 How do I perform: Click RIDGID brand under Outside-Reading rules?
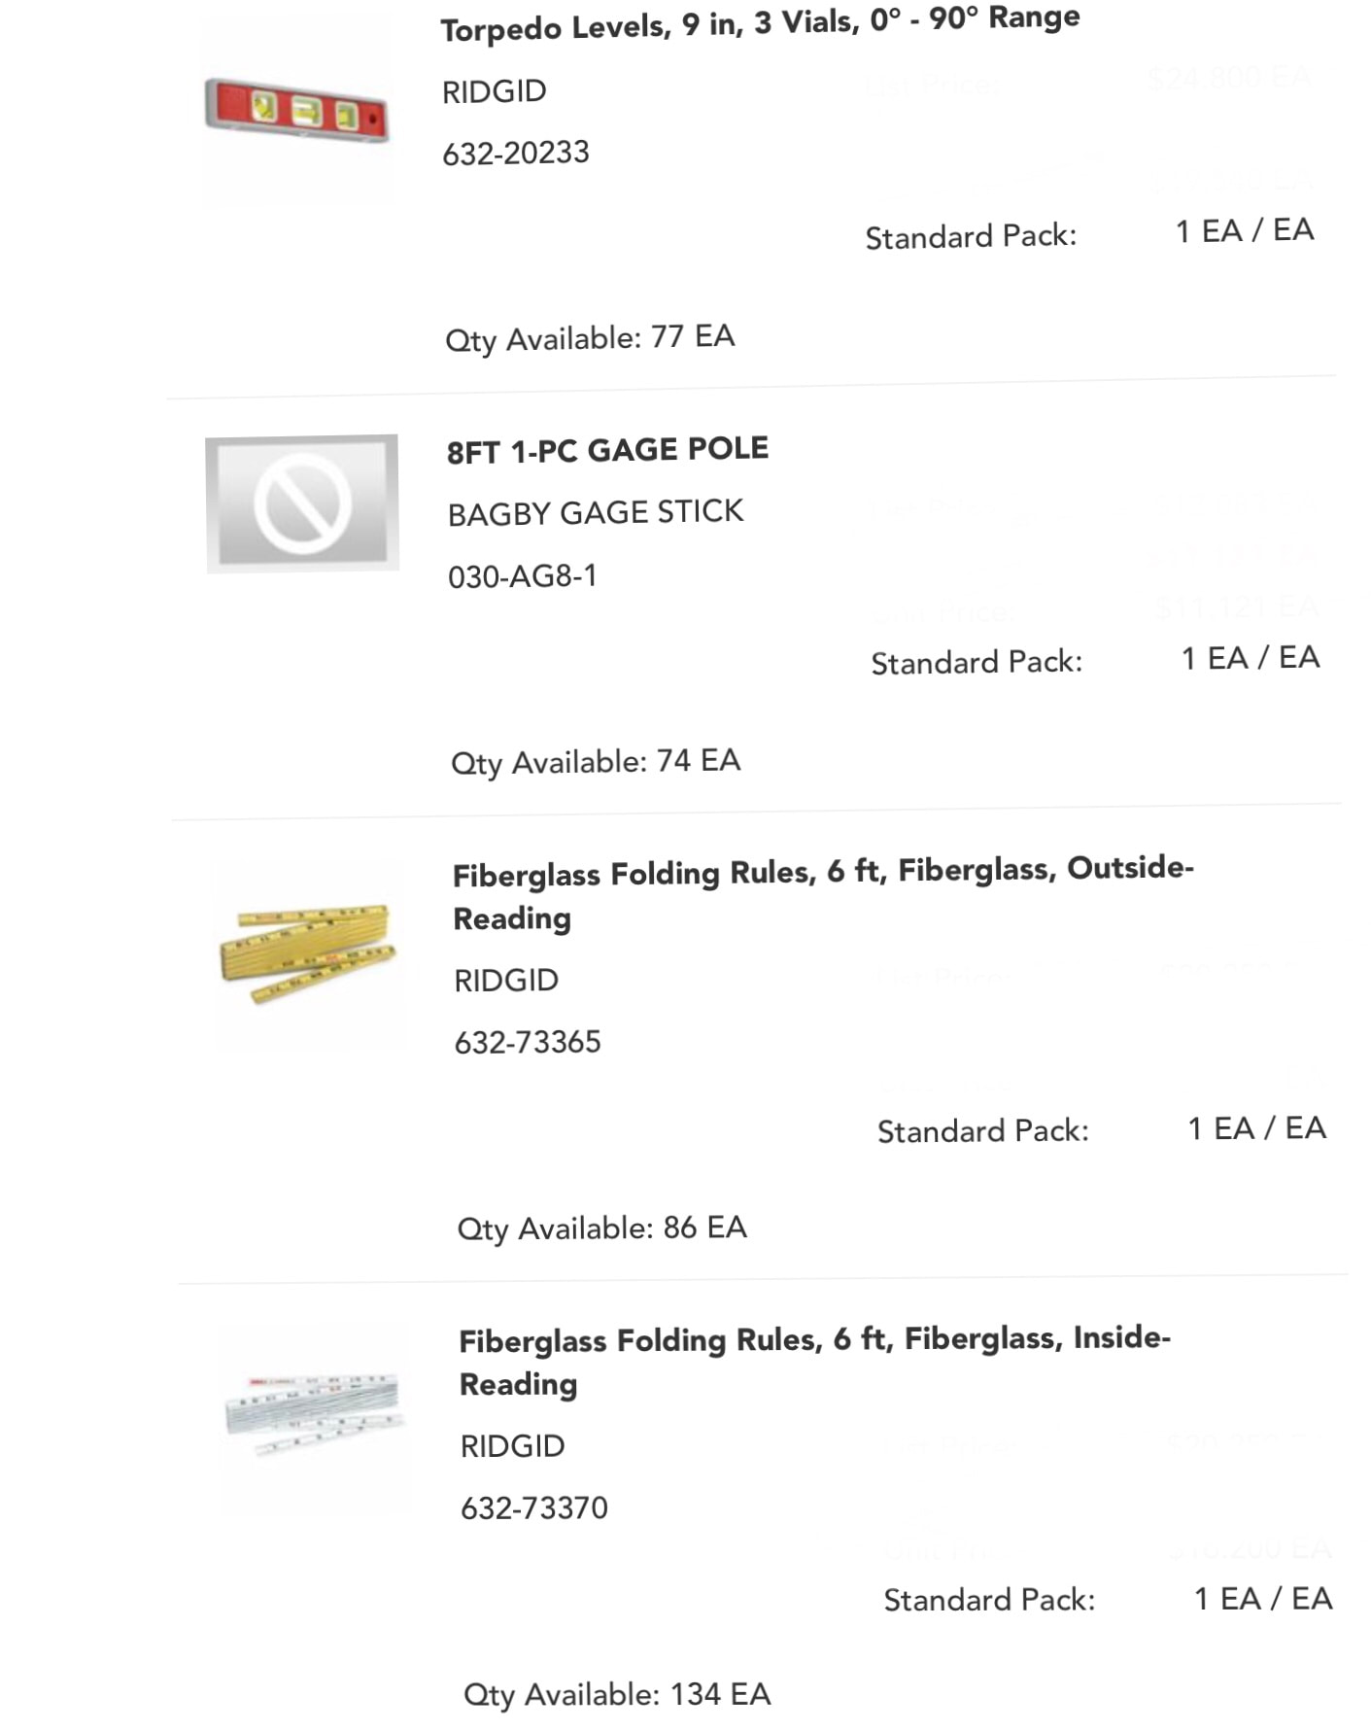(x=506, y=980)
